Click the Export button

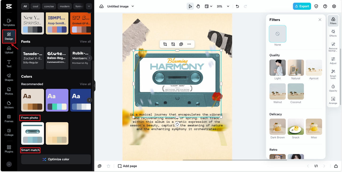point(302,6)
